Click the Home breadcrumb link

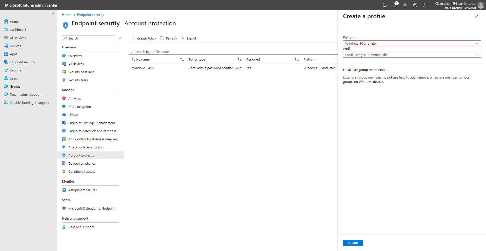click(67, 15)
